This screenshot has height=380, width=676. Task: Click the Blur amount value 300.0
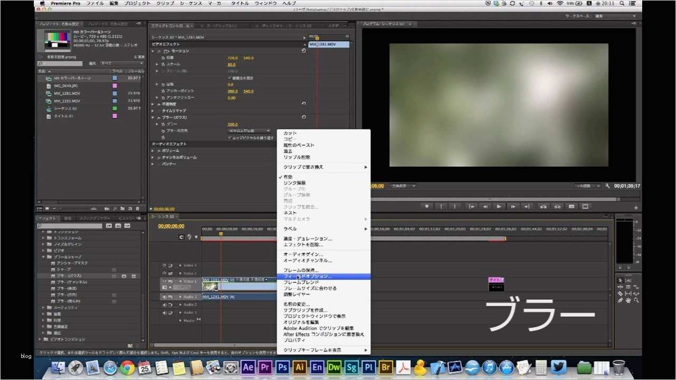[x=232, y=125]
